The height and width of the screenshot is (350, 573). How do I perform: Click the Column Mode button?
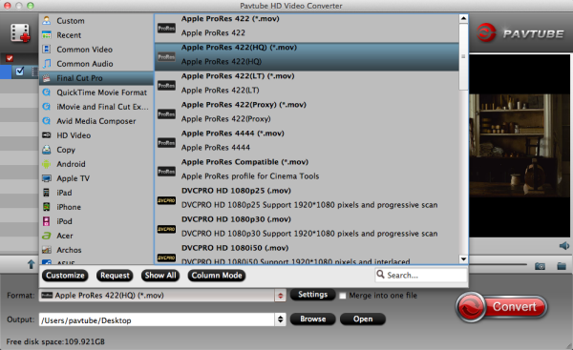coord(217,276)
